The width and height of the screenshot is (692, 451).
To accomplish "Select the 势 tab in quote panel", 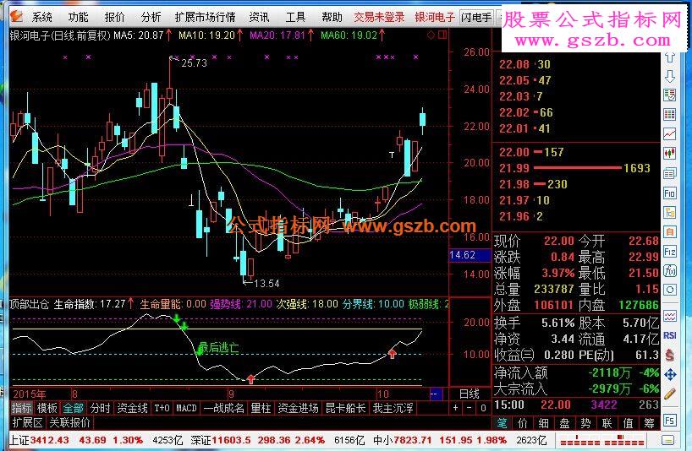I will tap(586, 423).
